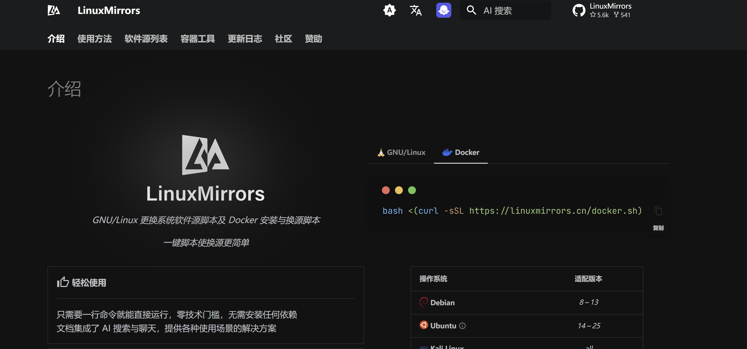This screenshot has height=349, width=747.
Task: Toggle the auto light/dark theme icon
Action: coord(389,10)
